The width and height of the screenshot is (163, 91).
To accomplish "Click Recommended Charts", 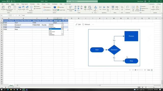I will click(71, 8).
